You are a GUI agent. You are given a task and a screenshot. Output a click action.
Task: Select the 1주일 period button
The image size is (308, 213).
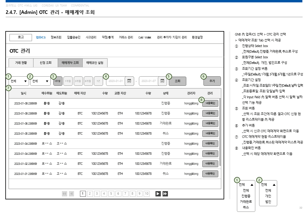58,81
